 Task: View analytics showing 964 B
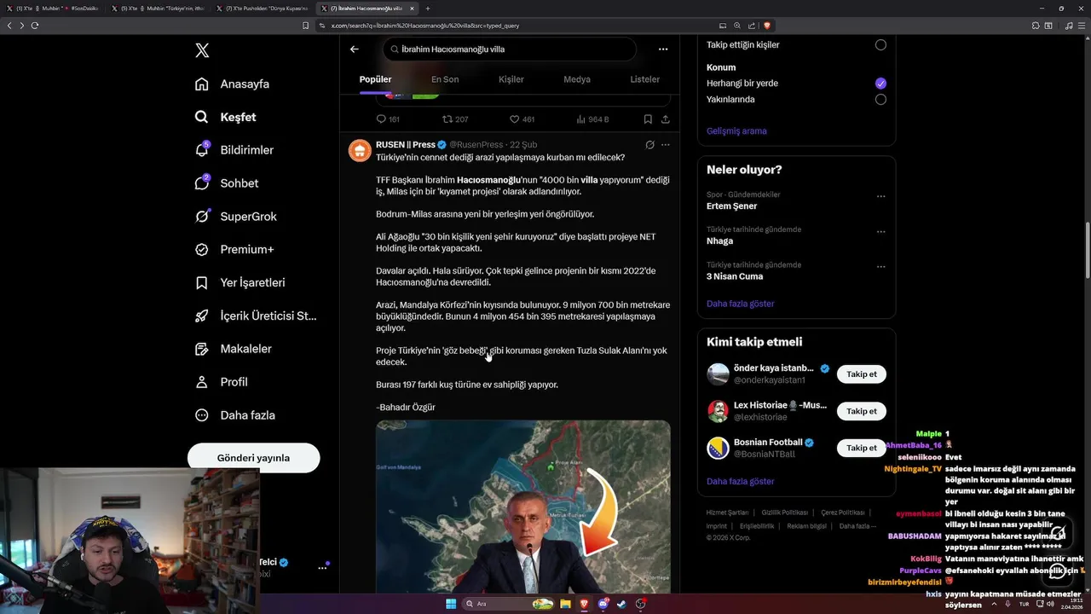[x=593, y=119]
